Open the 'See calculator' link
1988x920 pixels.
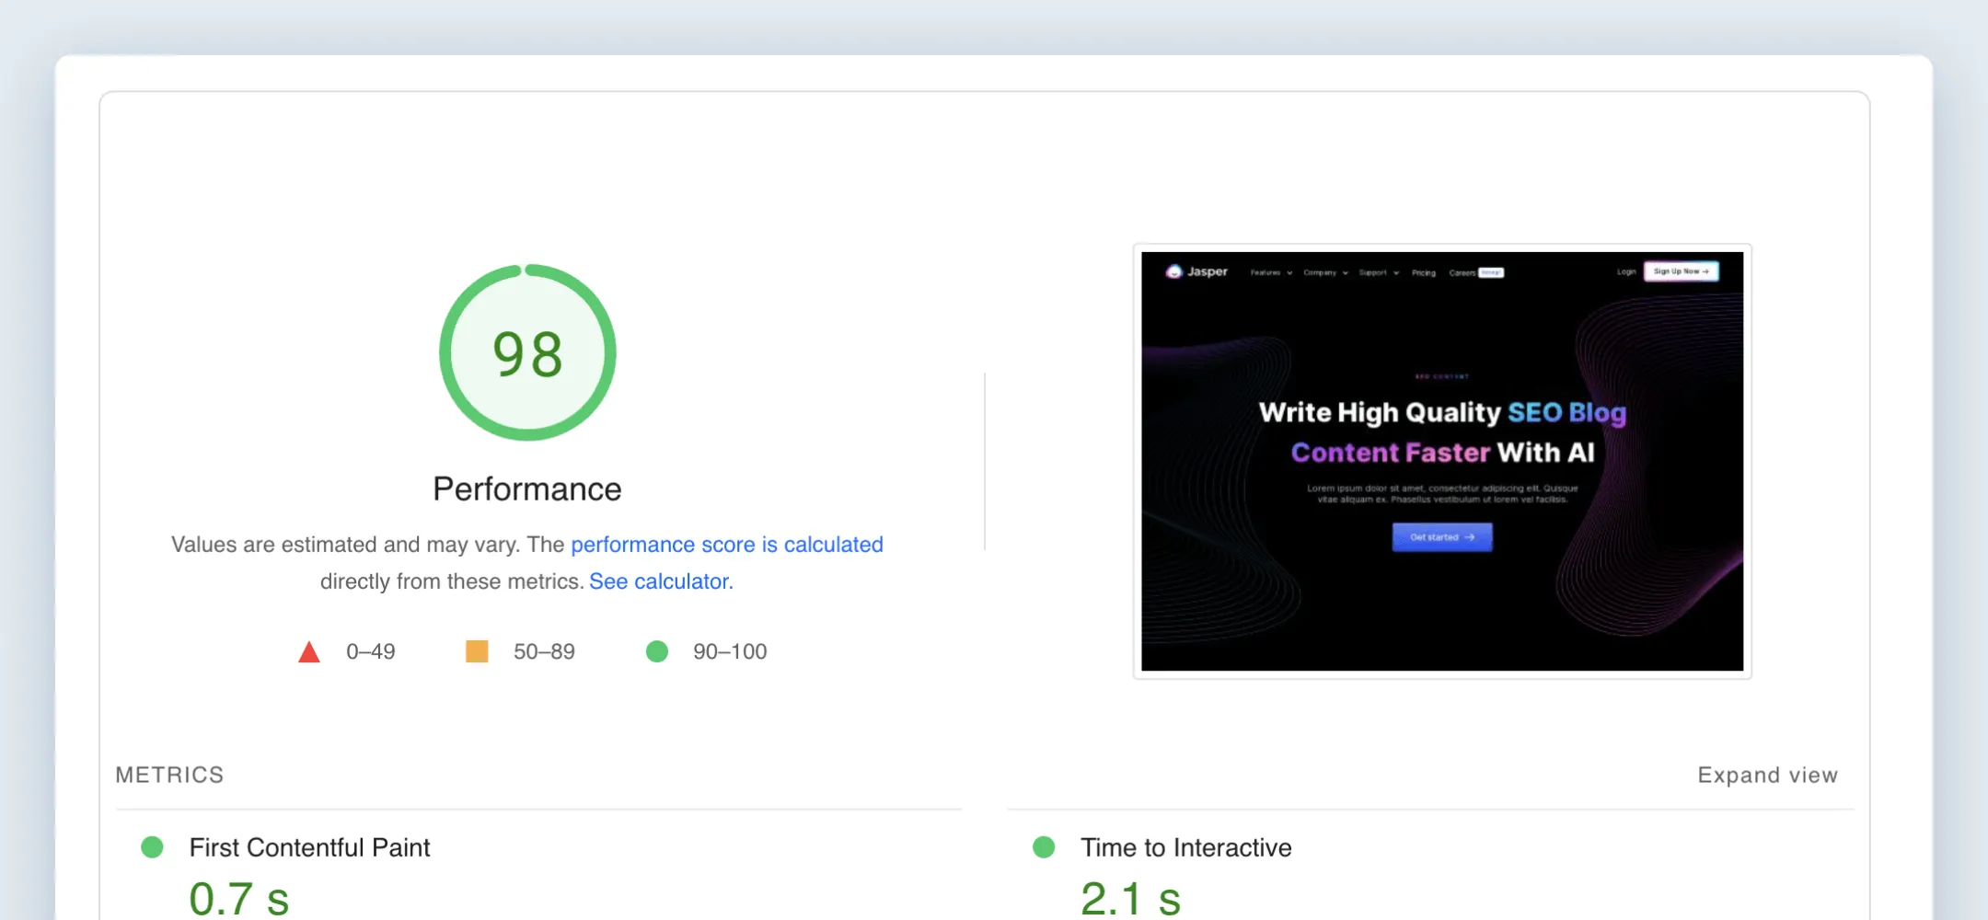(x=659, y=581)
